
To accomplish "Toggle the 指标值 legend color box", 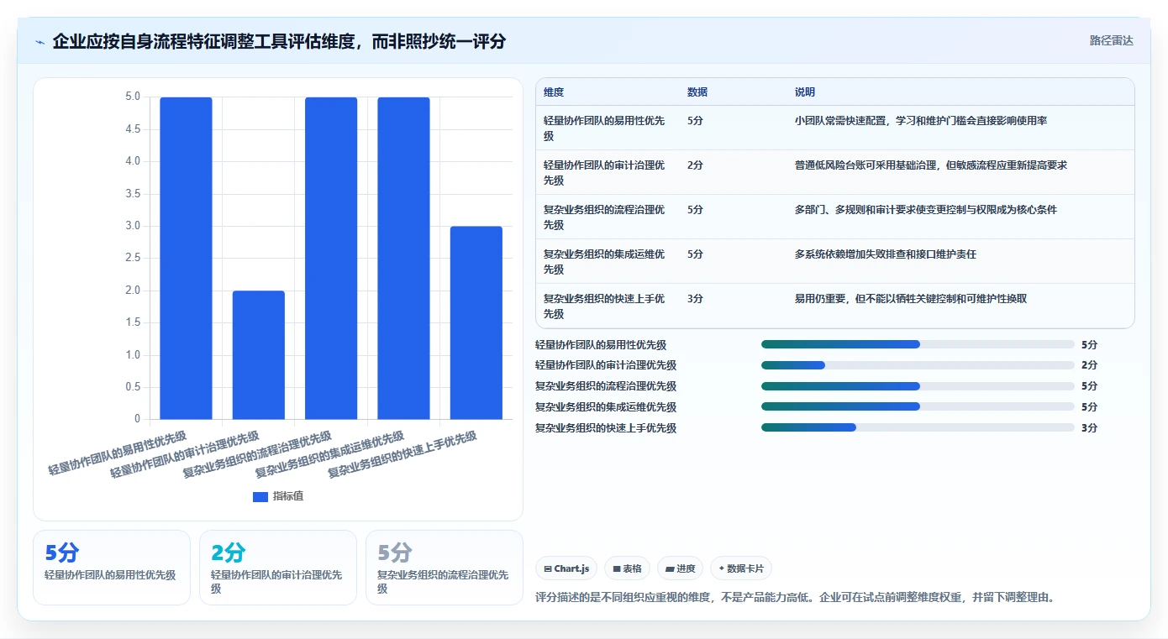I will 260,496.
